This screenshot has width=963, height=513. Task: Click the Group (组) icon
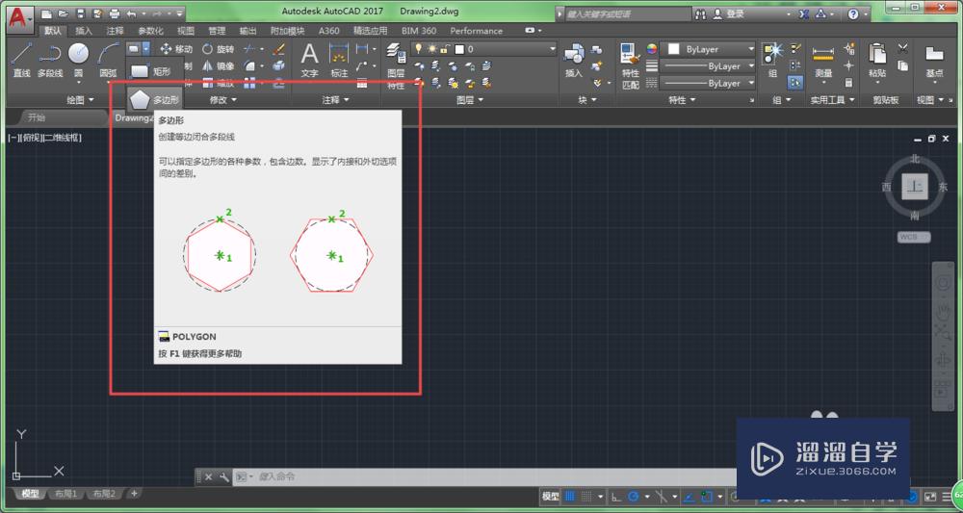772,60
